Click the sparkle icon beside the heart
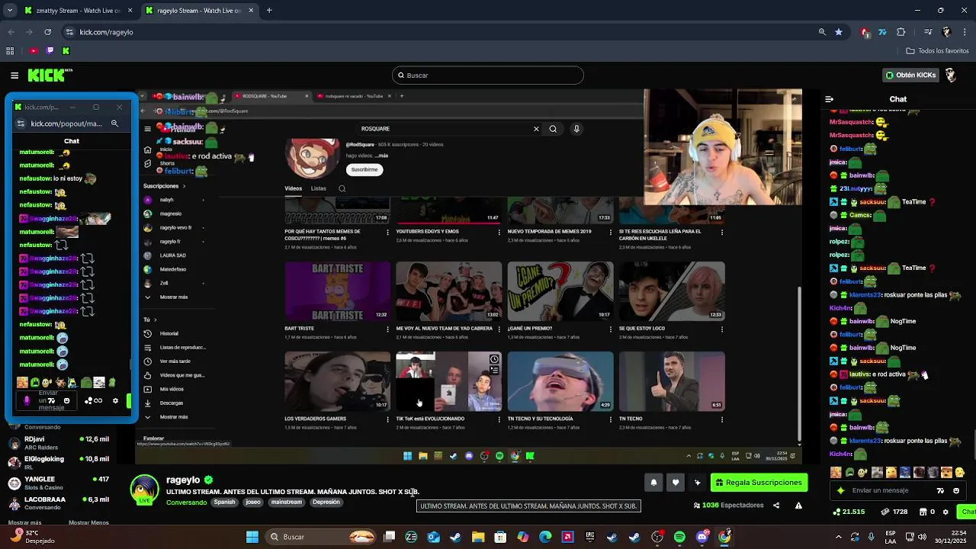This screenshot has width=976, height=549. 697,482
